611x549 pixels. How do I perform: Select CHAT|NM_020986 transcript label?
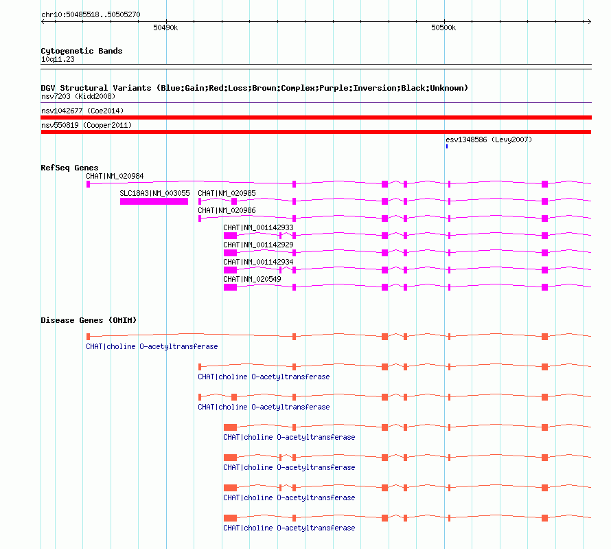(x=227, y=210)
